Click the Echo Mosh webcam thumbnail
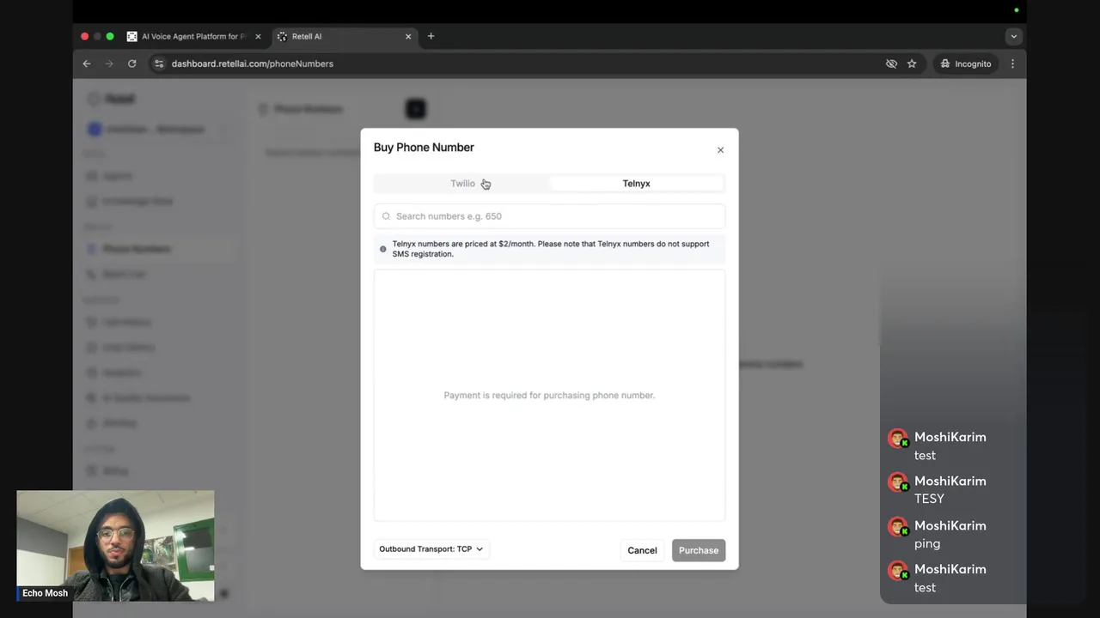The image size is (1100, 618). tap(115, 546)
